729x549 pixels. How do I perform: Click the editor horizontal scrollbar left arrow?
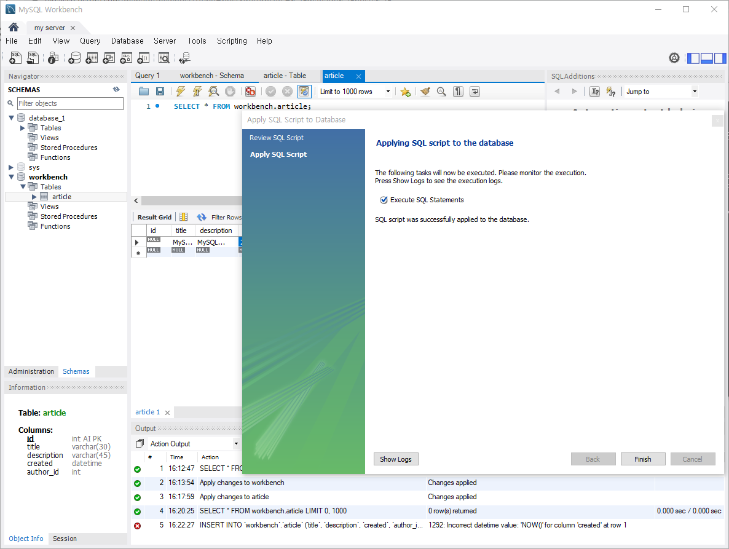pyautogui.click(x=136, y=201)
